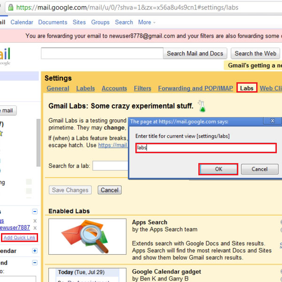Click the Add Quick Link link
Screen dimensions: 282x282
19,237
